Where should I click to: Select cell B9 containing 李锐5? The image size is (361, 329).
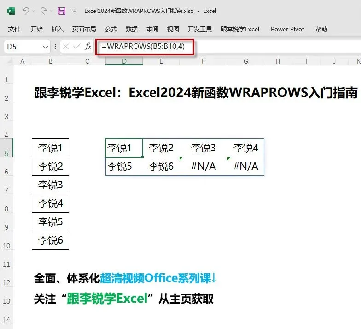tap(51, 221)
